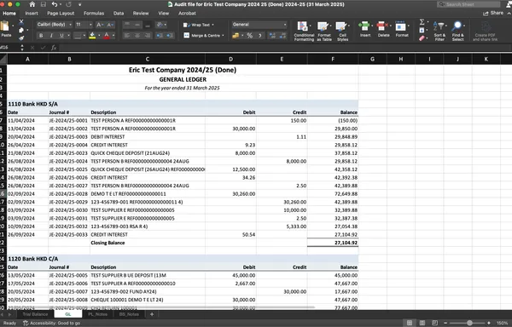Click the Percent style icon

250,36
